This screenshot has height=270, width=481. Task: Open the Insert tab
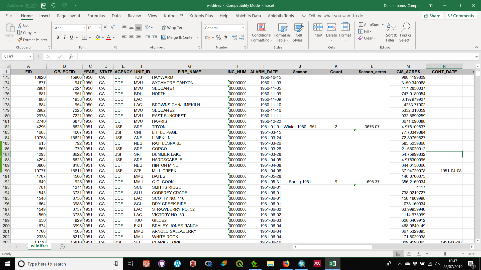click(x=45, y=16)
